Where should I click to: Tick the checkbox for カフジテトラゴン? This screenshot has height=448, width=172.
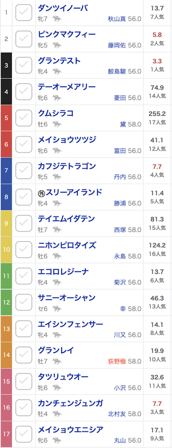24,171
